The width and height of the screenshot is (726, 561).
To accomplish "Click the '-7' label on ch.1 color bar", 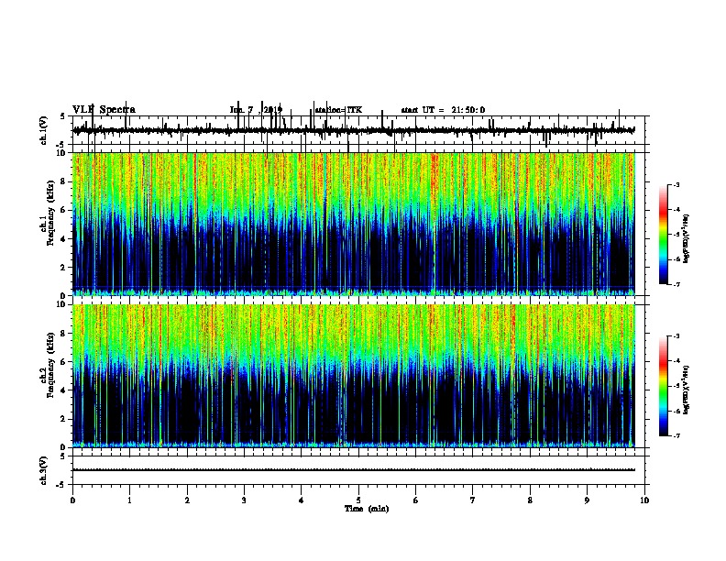I will coord(676,285).
